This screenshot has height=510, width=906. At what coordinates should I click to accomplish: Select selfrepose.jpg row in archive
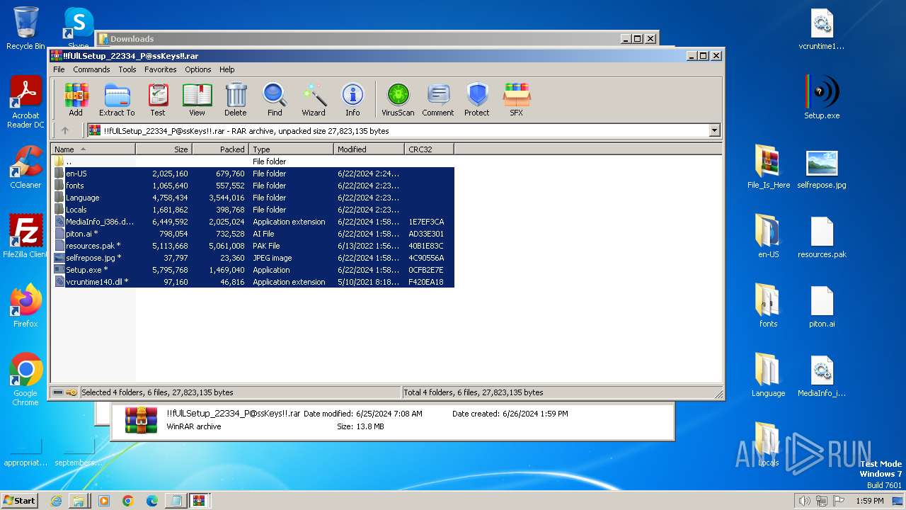pos(253,258)
